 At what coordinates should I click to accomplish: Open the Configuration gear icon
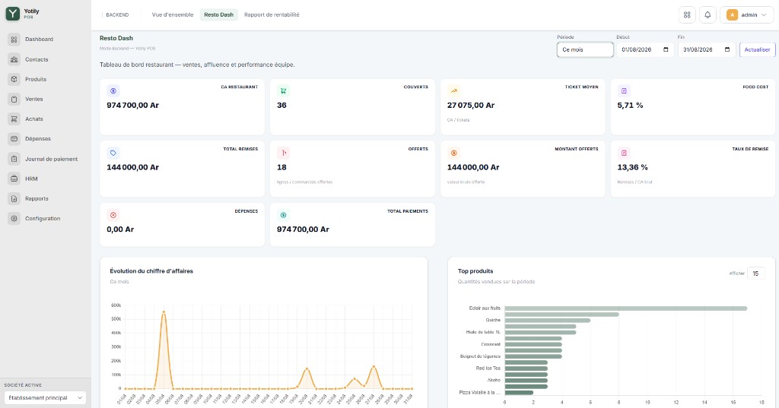coord(14,218)
